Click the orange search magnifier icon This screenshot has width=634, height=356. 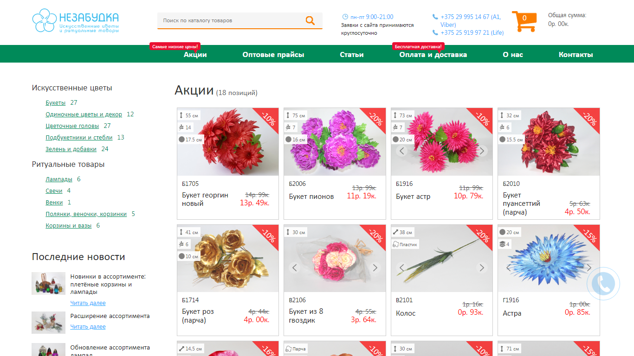click(310, 20)
